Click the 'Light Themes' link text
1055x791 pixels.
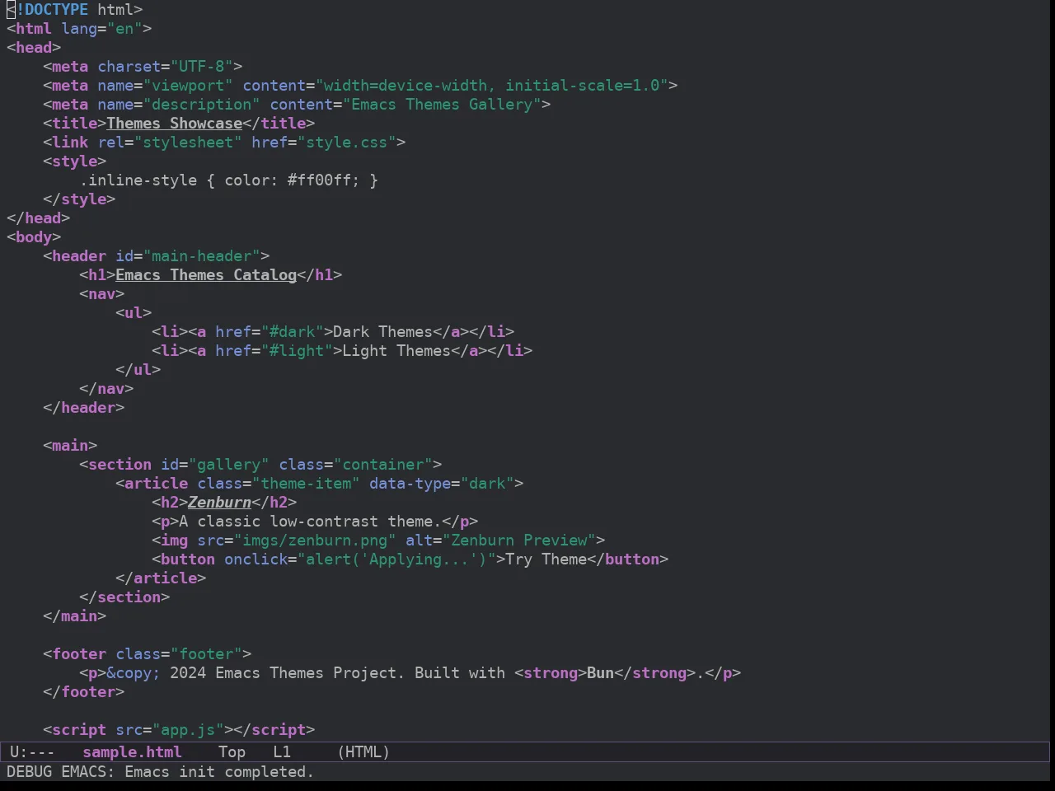[x=396, y=351]
